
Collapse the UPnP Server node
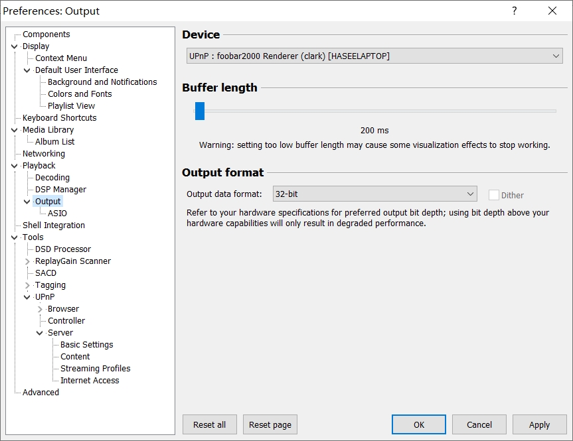(40, 333)
